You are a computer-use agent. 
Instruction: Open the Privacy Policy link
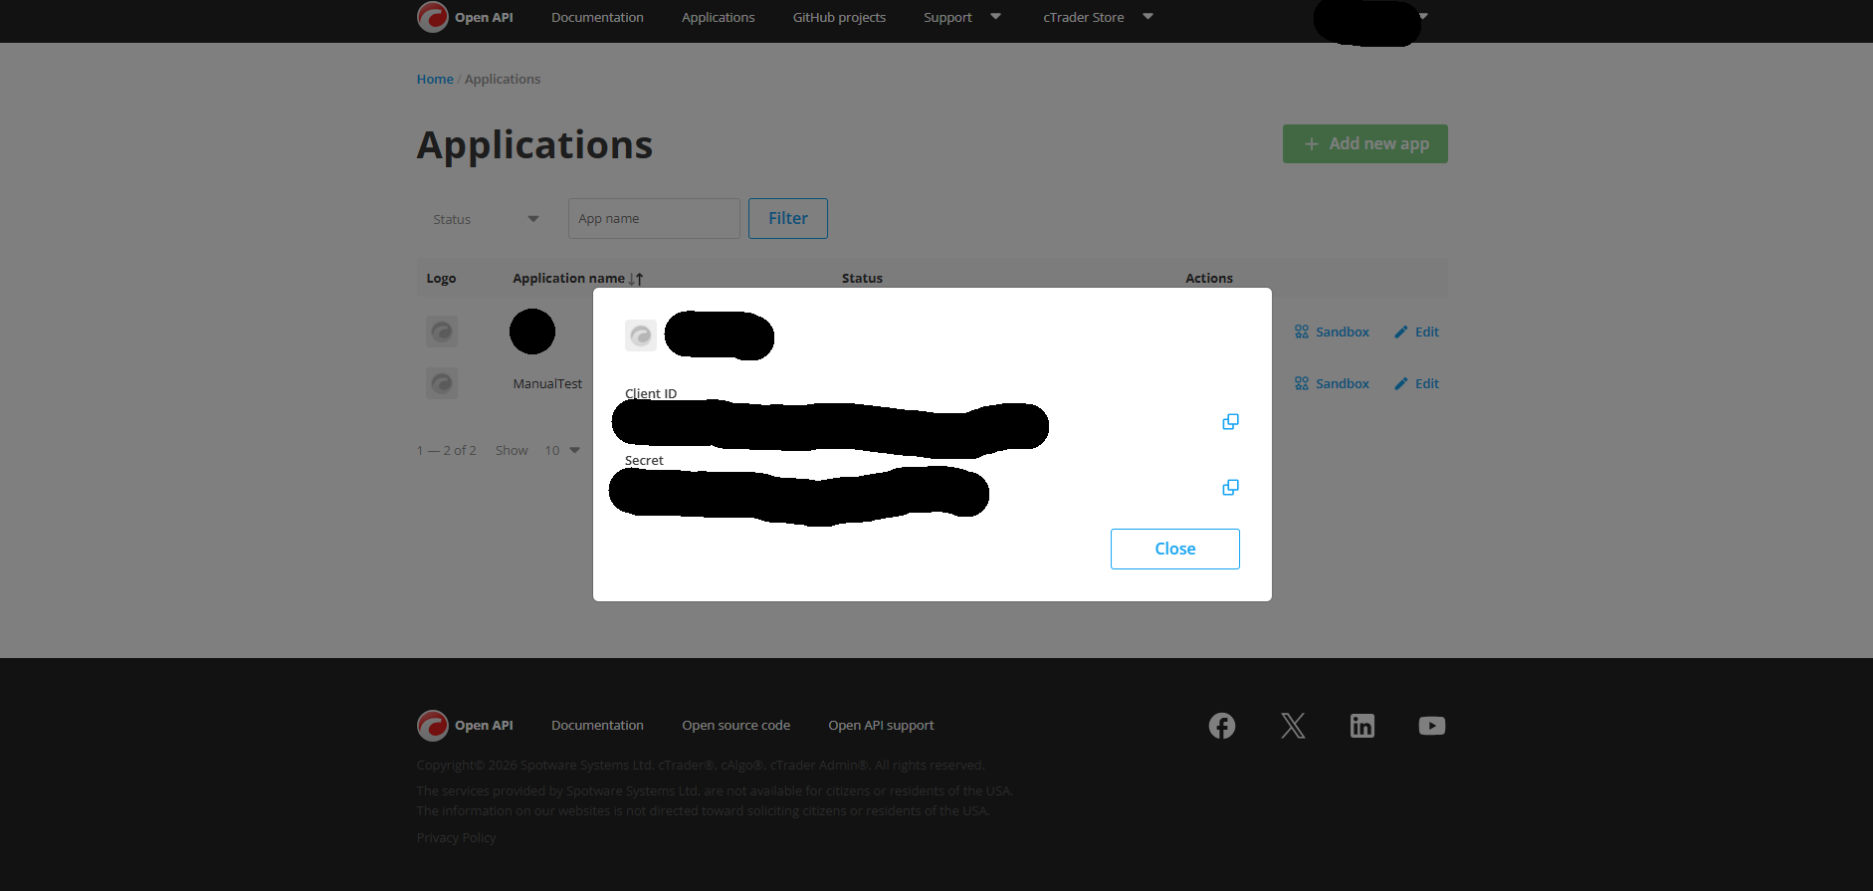tap(456, 838)
